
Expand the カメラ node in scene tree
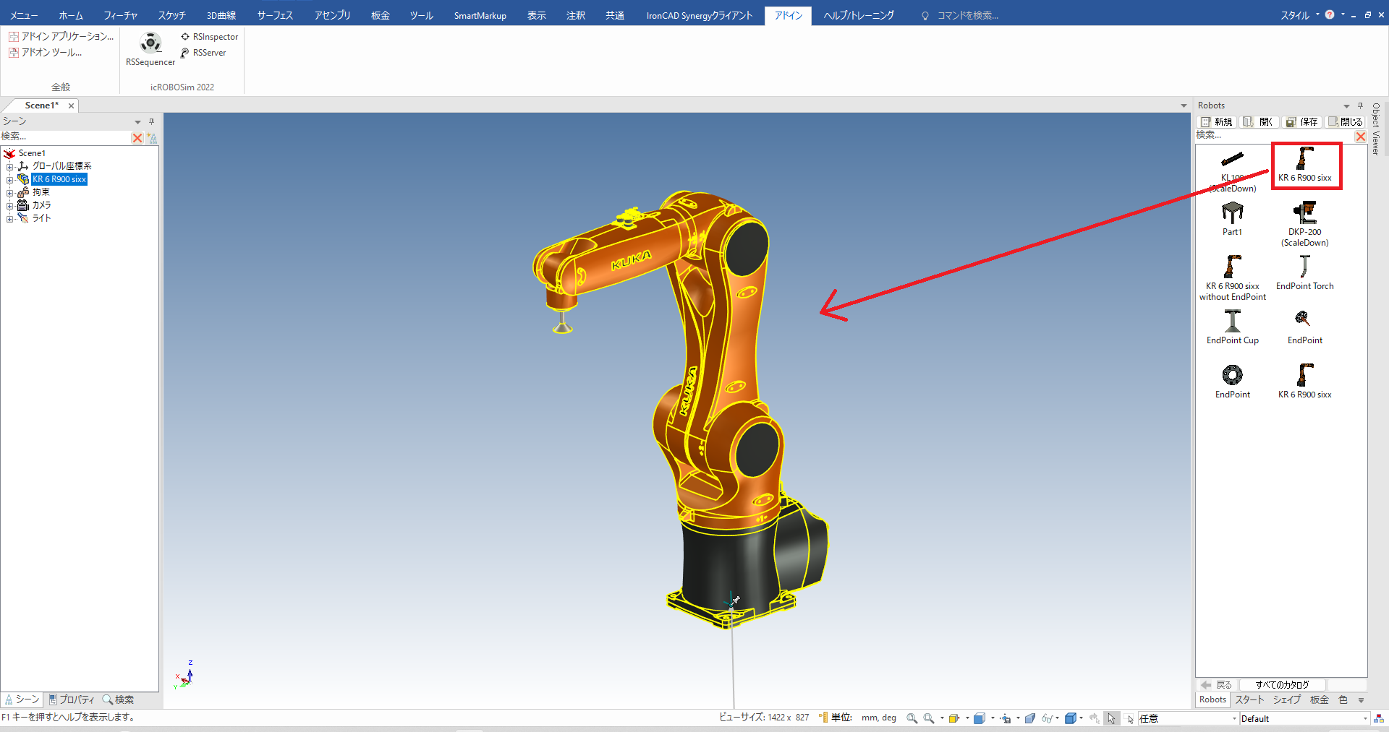click(10, 205)
